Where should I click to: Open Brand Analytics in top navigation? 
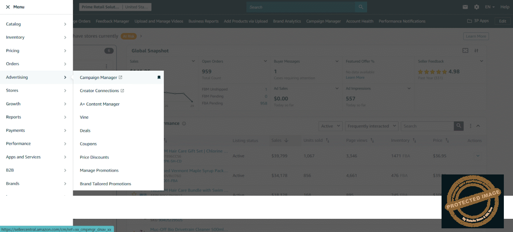click(287, 21)
